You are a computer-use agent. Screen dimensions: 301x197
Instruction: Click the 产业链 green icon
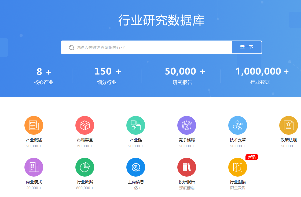point(135,125)
